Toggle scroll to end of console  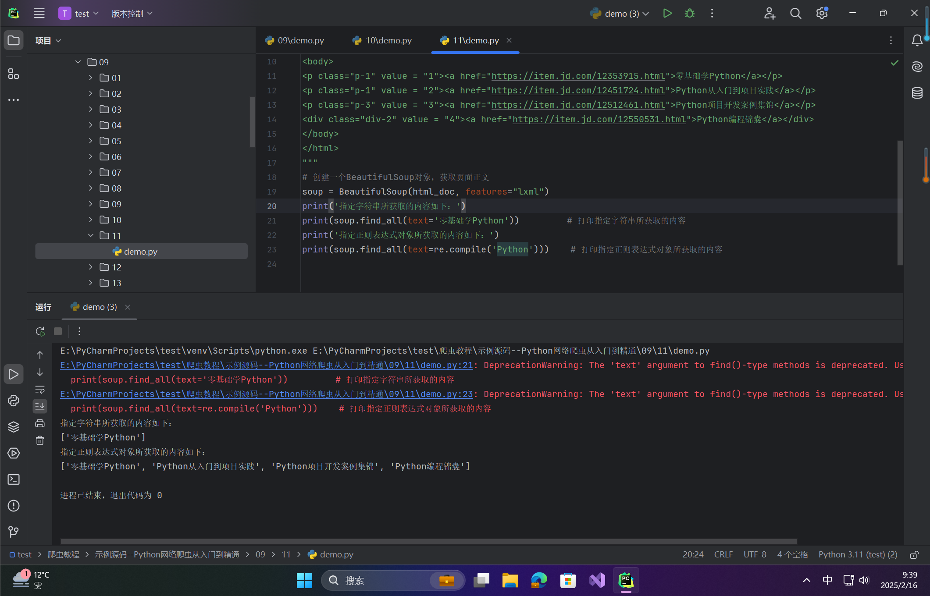pos(40,406)
